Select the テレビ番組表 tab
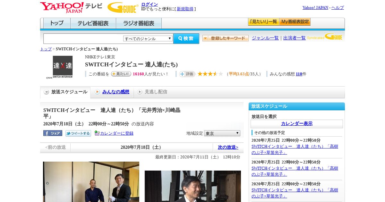The image size is (385, 202). tap(93, 23)
